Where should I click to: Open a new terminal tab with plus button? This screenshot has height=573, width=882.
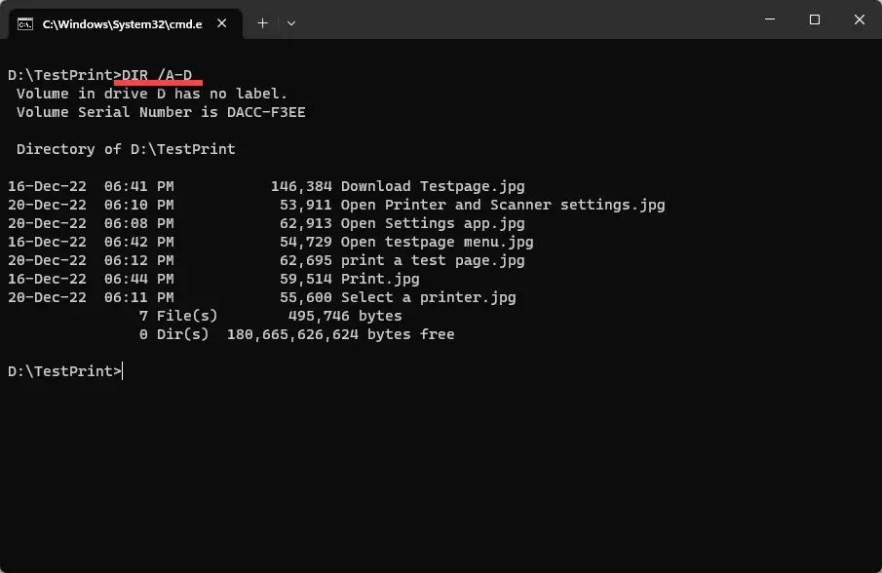[x=261, y=22]
